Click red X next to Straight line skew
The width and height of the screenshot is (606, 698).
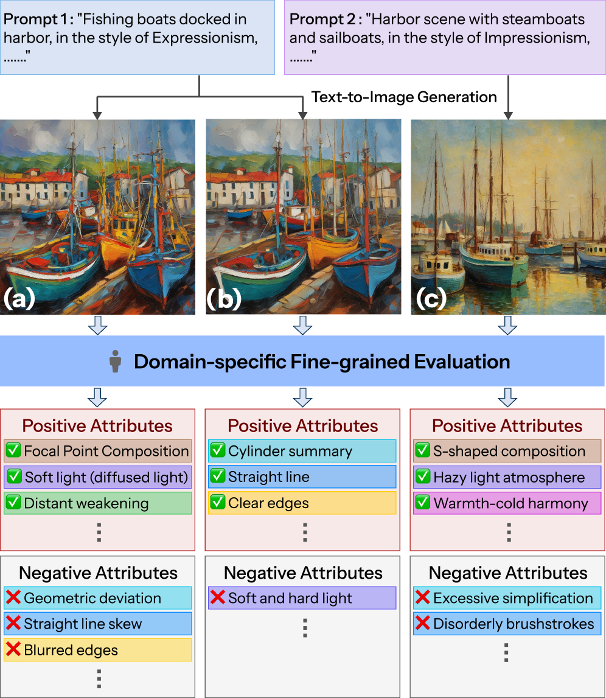tap(13, 623)
